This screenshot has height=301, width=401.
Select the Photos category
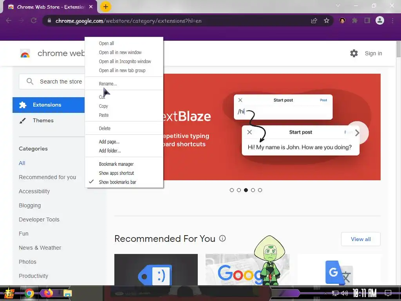(27, 261)
